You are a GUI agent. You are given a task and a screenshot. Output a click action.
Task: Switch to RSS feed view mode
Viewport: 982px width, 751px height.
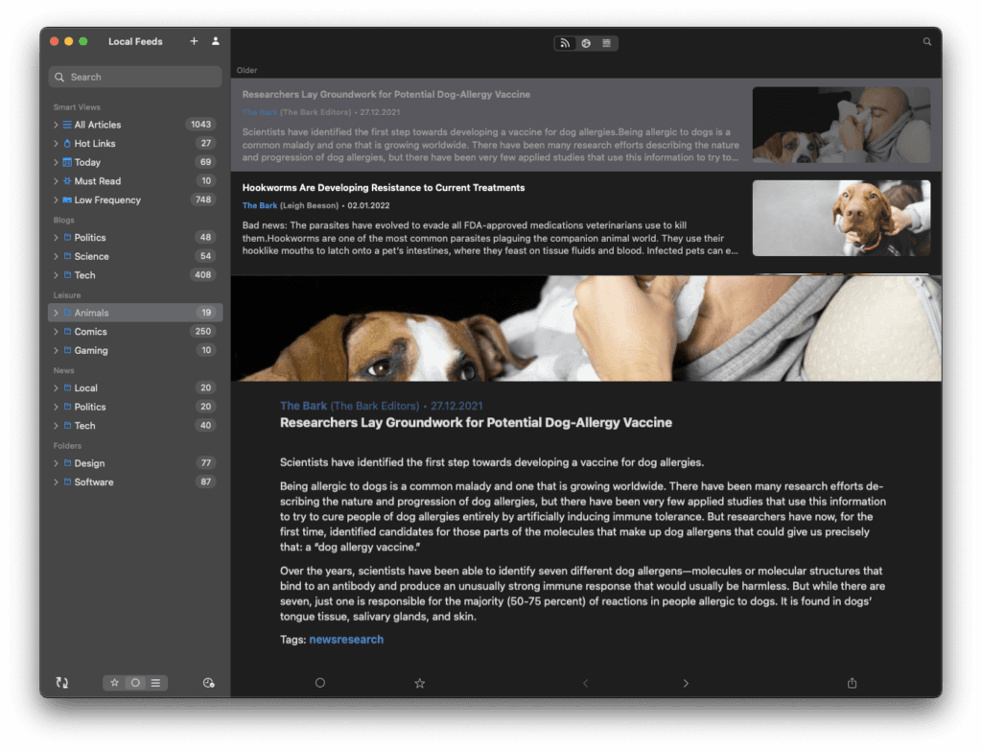click(565, 43)
